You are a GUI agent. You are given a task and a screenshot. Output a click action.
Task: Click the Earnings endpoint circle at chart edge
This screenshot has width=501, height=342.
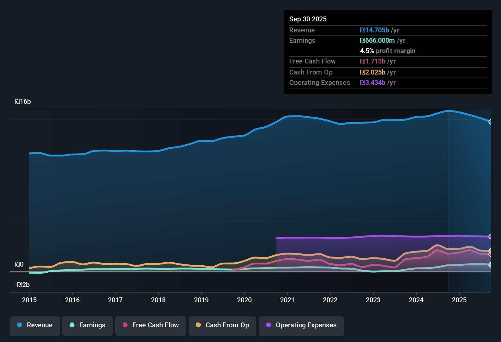click(x=491, y=265)
